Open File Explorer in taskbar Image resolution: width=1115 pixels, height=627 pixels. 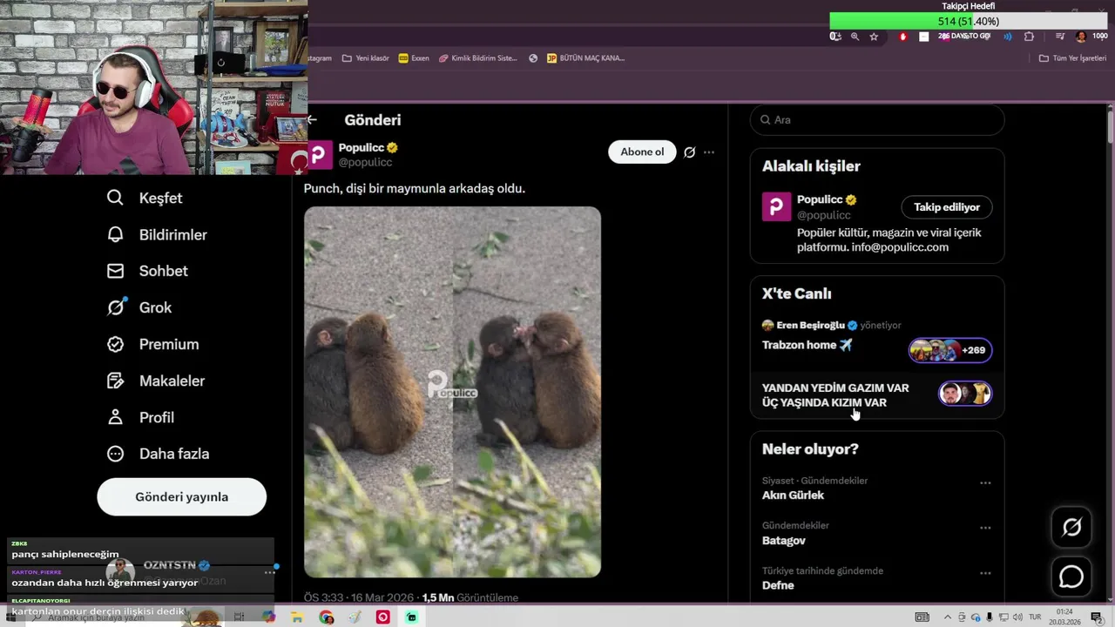[x=297, y=617]
